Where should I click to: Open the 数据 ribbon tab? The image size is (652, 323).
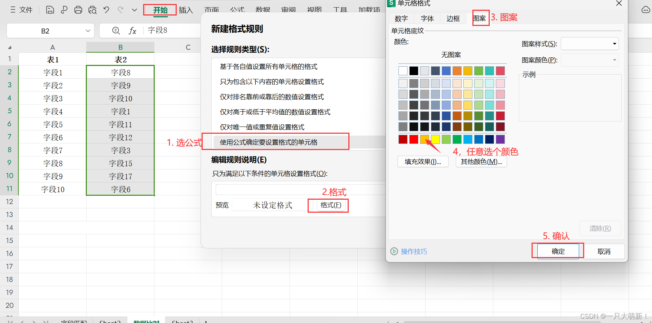tap(263, 10)
